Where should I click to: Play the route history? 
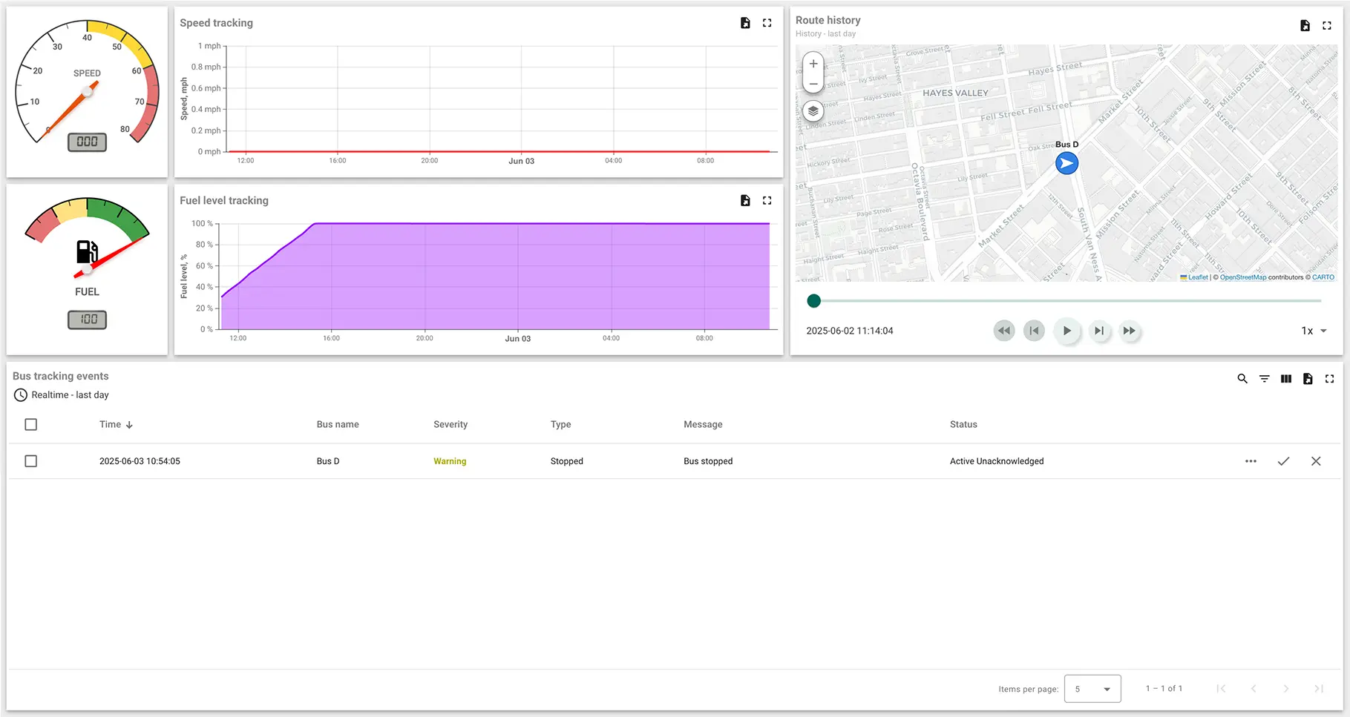coord(1066,331)
